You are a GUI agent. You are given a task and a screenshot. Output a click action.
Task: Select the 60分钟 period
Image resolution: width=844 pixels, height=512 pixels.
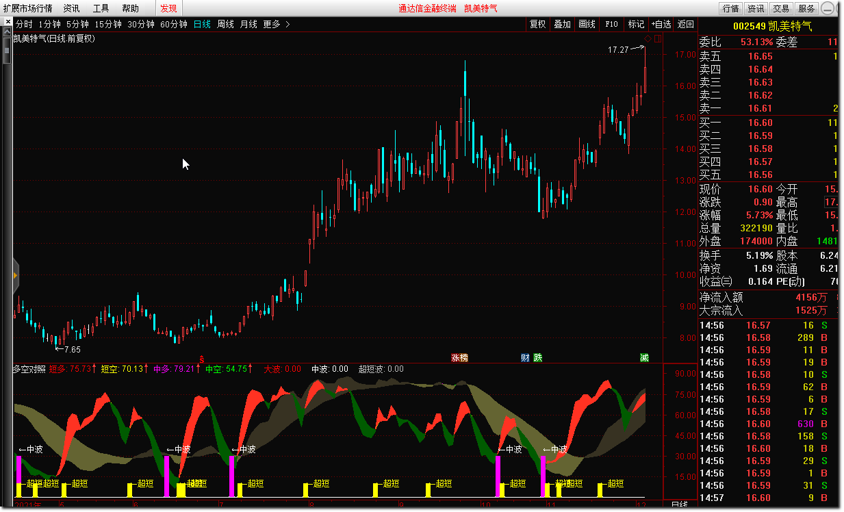[174, 24]
